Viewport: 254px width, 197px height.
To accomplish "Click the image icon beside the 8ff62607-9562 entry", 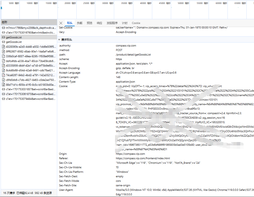I will 3,51.
